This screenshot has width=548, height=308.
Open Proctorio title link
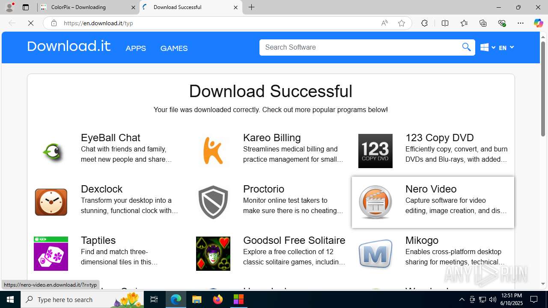[264, 189]
